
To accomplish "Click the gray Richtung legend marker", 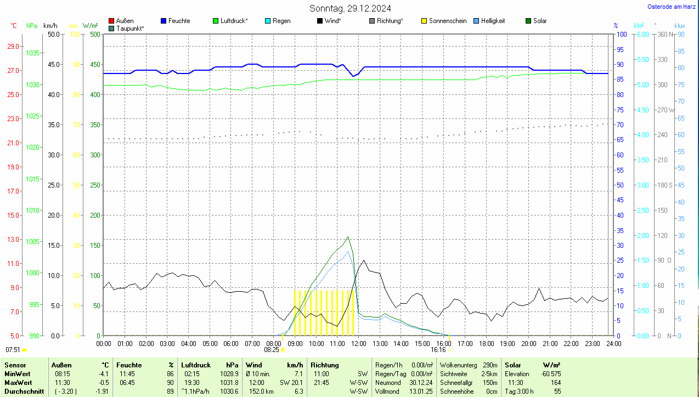I will click(x=372, y=21).
